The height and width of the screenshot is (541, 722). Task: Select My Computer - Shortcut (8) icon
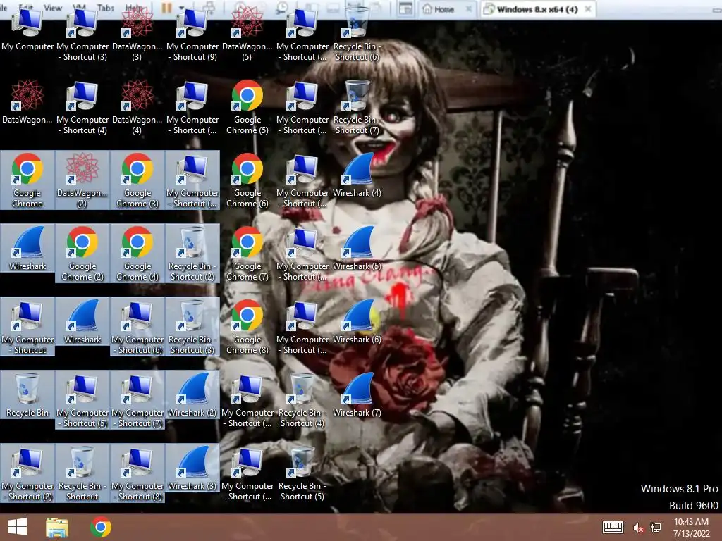[137, 473]
